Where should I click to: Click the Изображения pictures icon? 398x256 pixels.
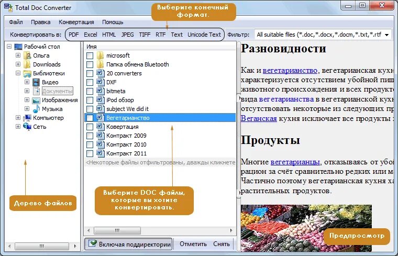[36, 100]
